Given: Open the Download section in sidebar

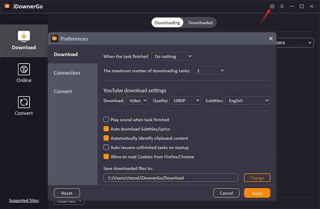Looking at the screenshot, I should pos(24,40).
